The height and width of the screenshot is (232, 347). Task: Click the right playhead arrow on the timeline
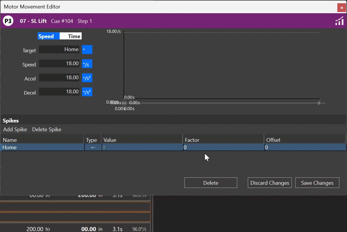point(319,103)
